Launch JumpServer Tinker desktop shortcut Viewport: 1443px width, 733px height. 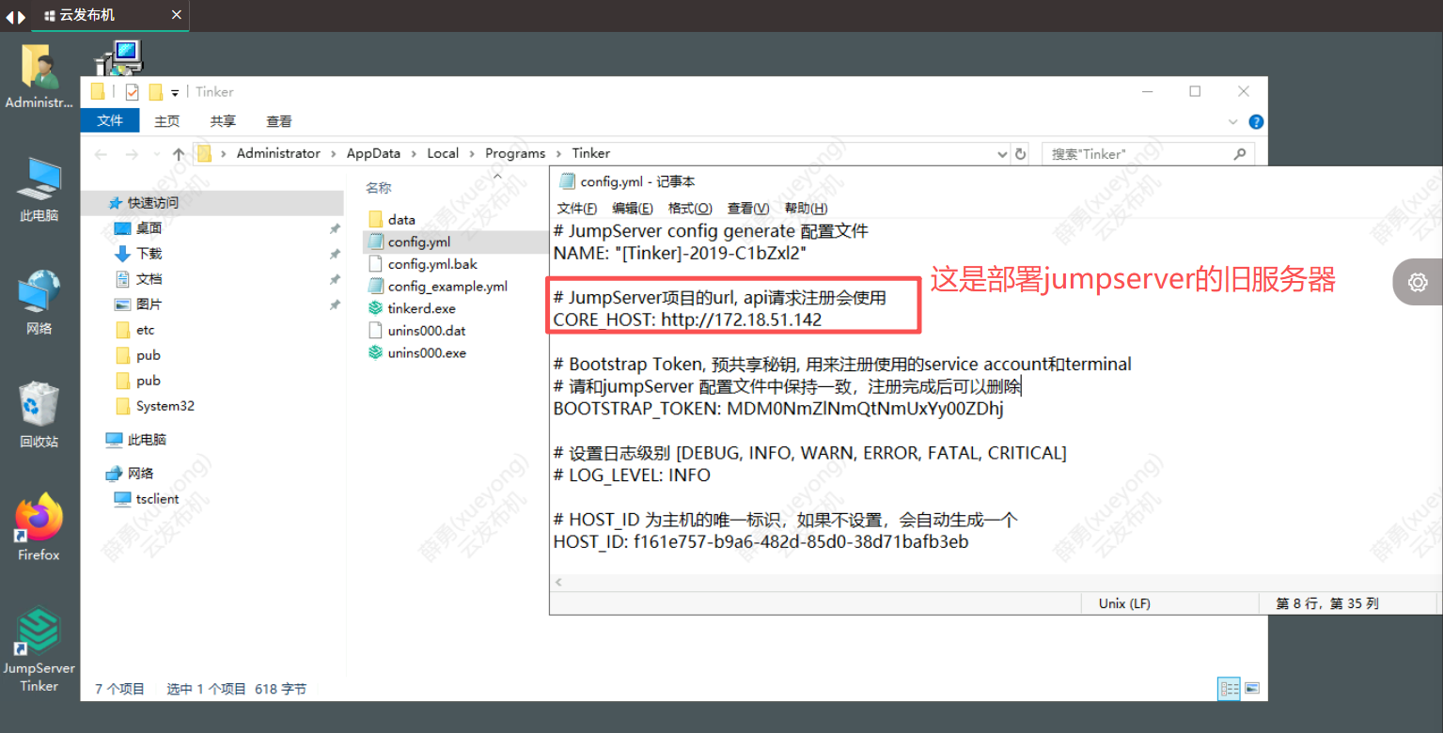tap(39, 649)
